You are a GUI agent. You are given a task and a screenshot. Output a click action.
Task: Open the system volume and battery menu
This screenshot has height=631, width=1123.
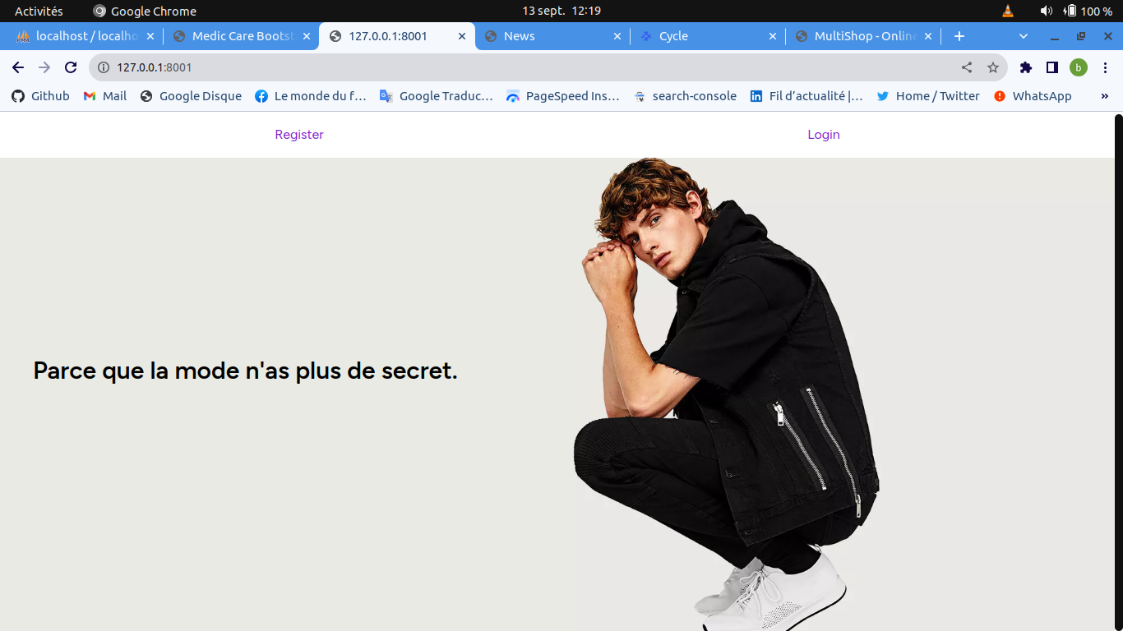pos(1075,11)
